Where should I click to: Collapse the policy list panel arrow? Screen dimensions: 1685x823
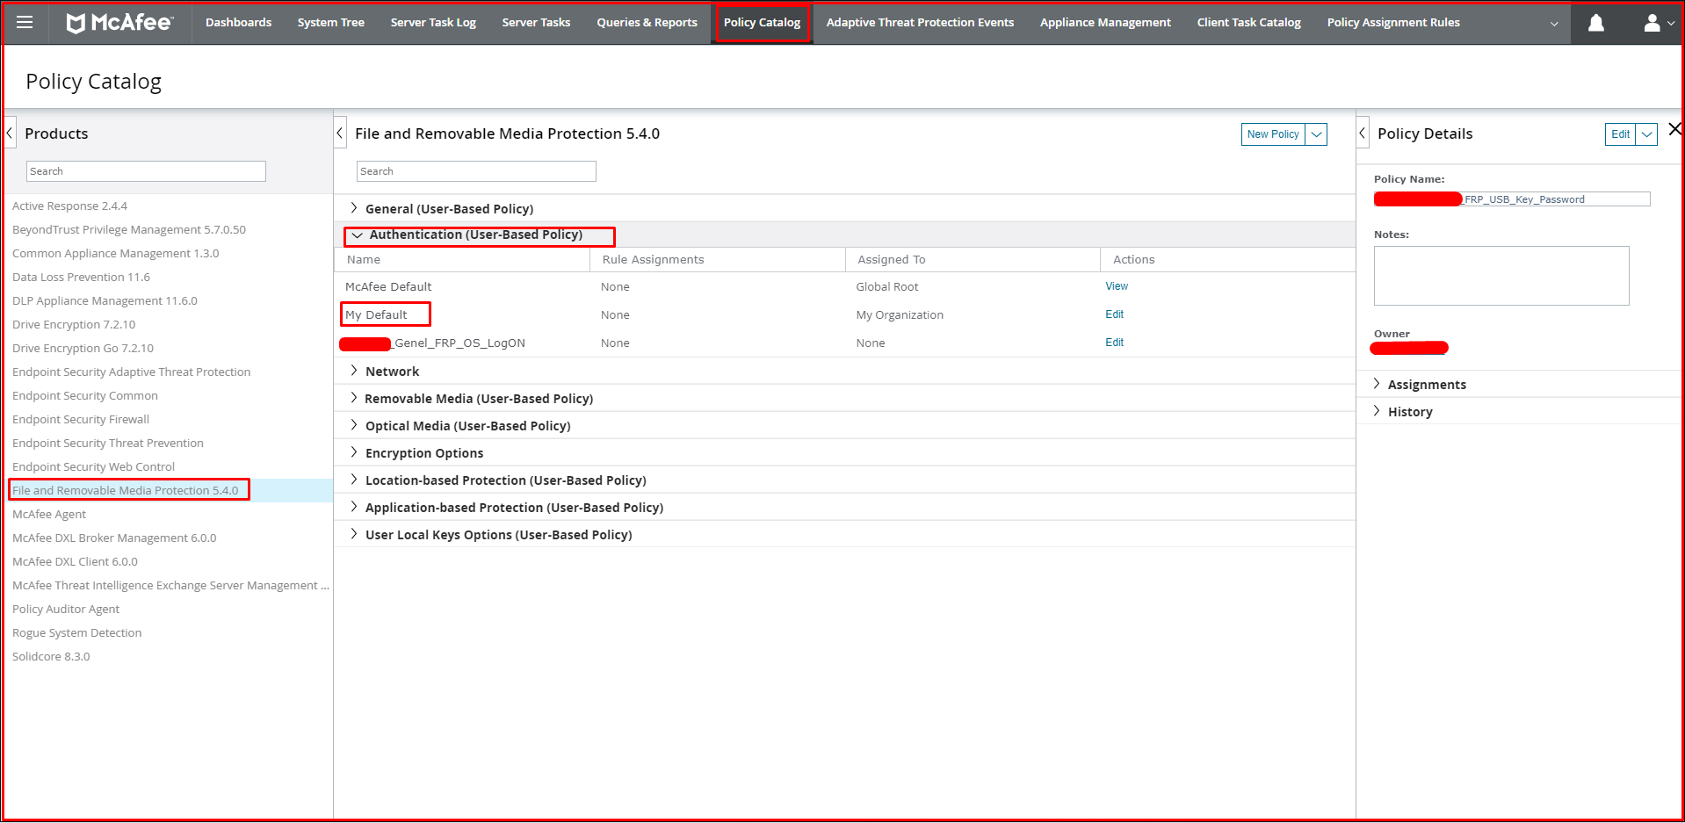[x=340, y=134]
